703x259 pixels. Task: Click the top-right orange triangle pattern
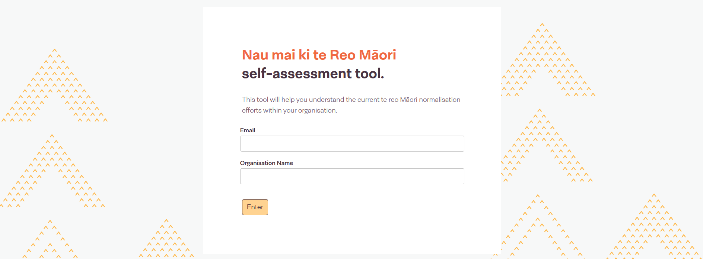click(547, 59)
